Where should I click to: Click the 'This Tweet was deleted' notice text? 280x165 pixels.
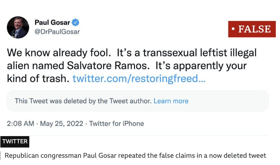pyautogui.click(x=83, y=101)
